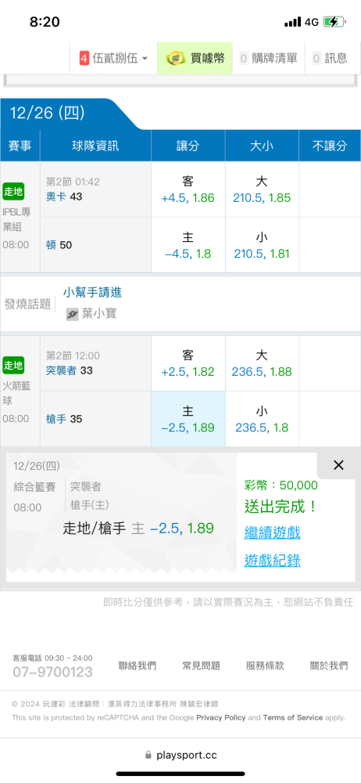Tap the avatar icon next to 葉小寶
Viewport: 361px width, 783px height.
(73, 314)
